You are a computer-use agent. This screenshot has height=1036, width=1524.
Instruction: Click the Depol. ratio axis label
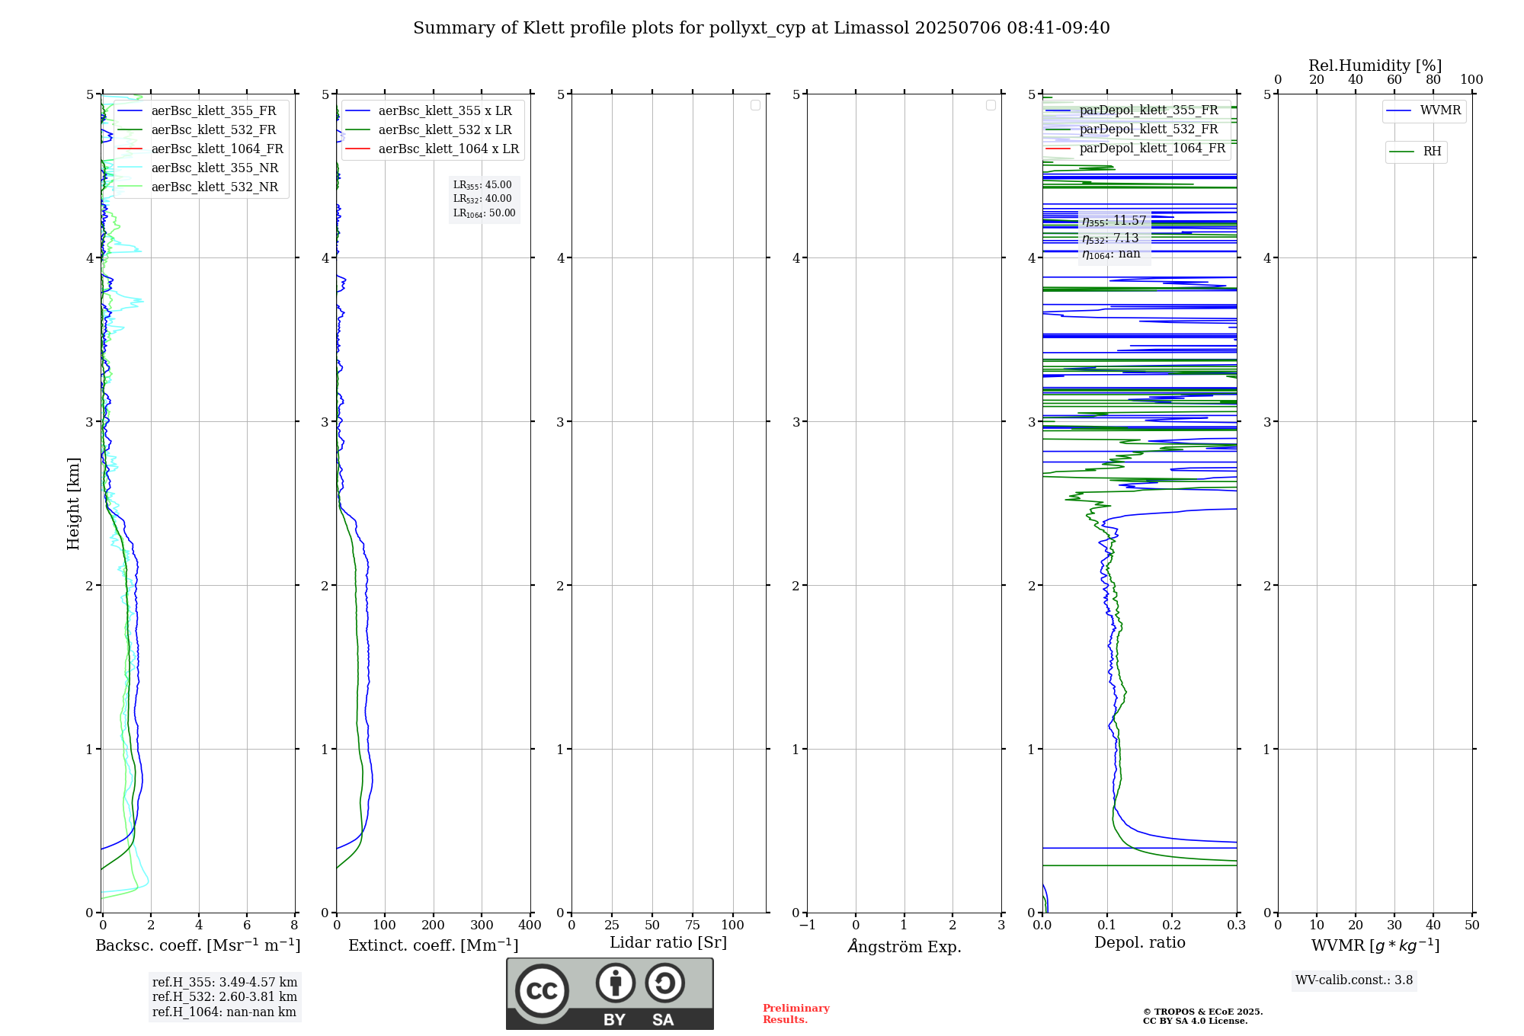(x=1140, y=943)
